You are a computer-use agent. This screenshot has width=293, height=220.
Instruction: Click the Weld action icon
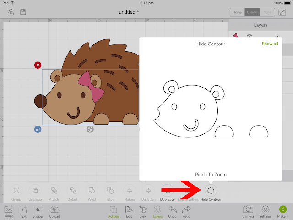pyautogui.click(x=92, y=191)
